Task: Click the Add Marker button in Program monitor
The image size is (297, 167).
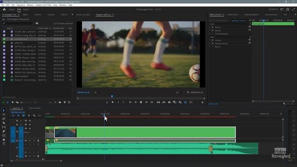Action: [x=112, y=102]
